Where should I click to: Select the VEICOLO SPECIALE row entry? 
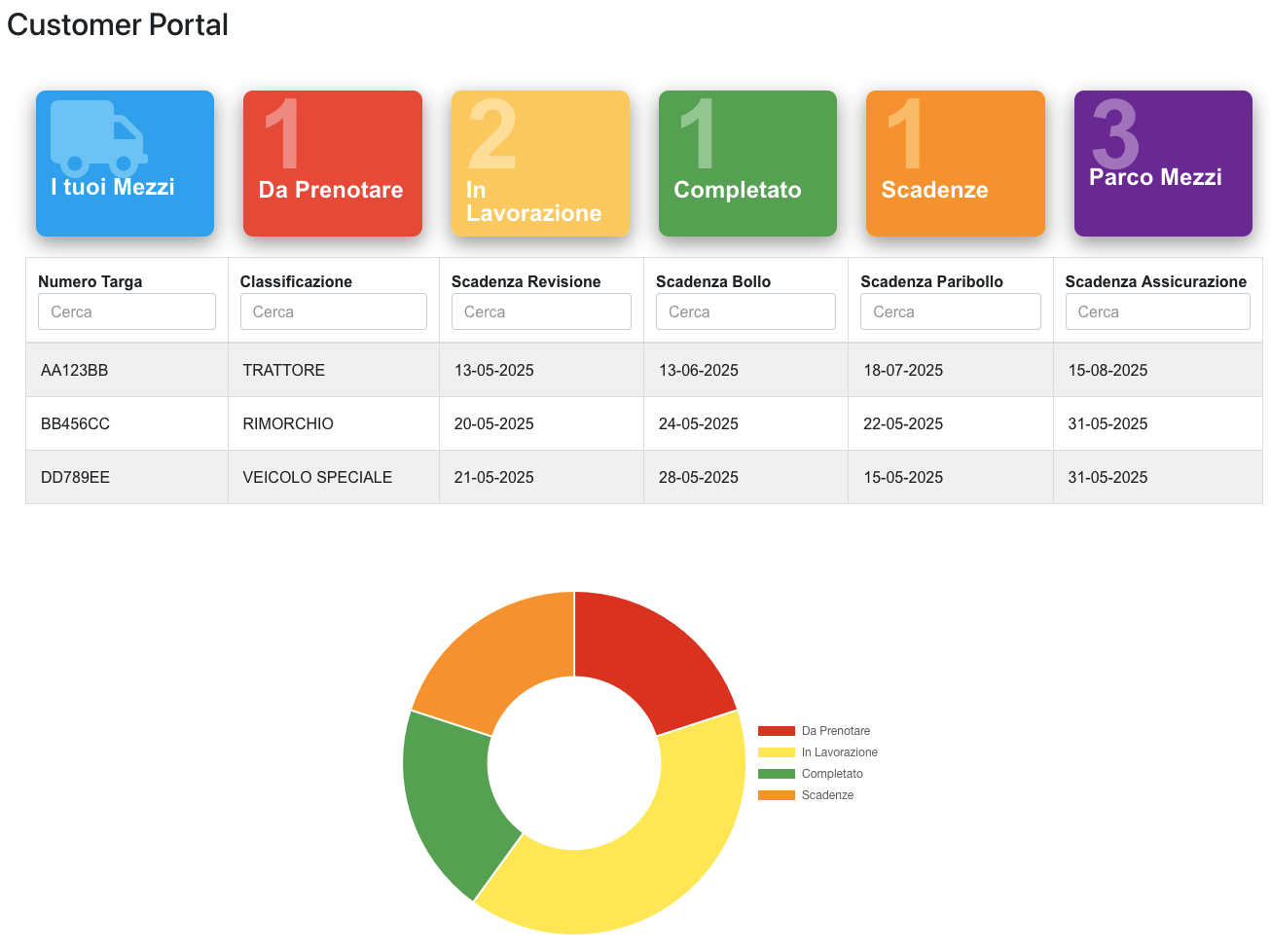click(317, 477)
